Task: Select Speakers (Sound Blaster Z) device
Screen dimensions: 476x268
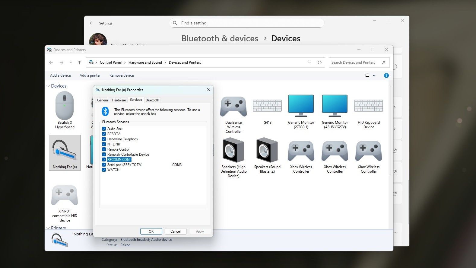Action: pos(267,155)
